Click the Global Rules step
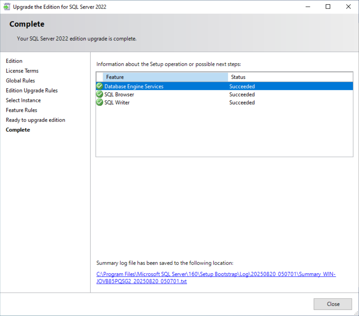This screenshot has height=316, width=359. point(20,81)
